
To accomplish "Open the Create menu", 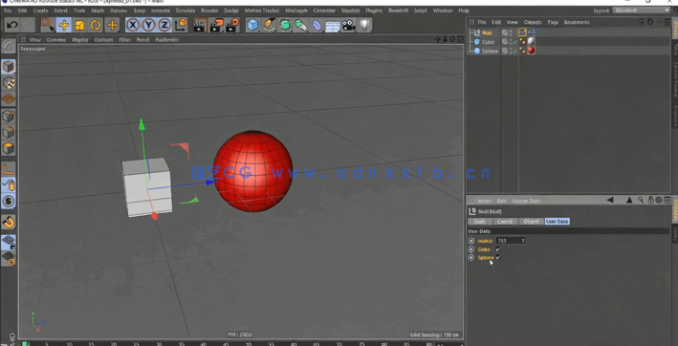I will pos(41,11).
